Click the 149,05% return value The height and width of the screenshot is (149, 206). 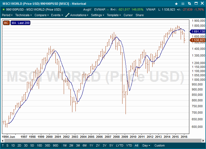(137, 9)
